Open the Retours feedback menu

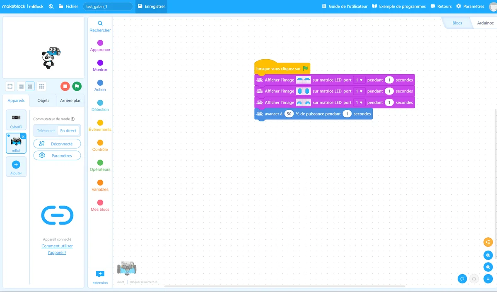pos(441,6)
